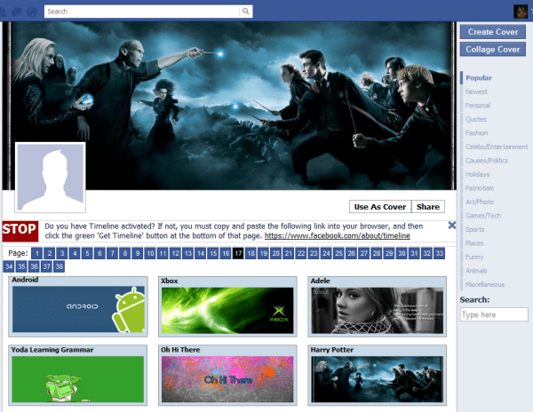Go to page 18

pos(251,253)
